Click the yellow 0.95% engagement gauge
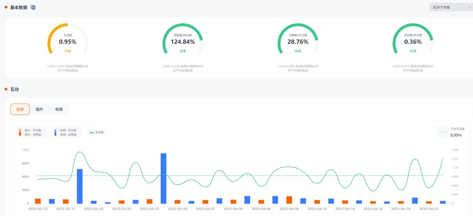The width and height of the screenshot is (473, 216). coord(67,39)
